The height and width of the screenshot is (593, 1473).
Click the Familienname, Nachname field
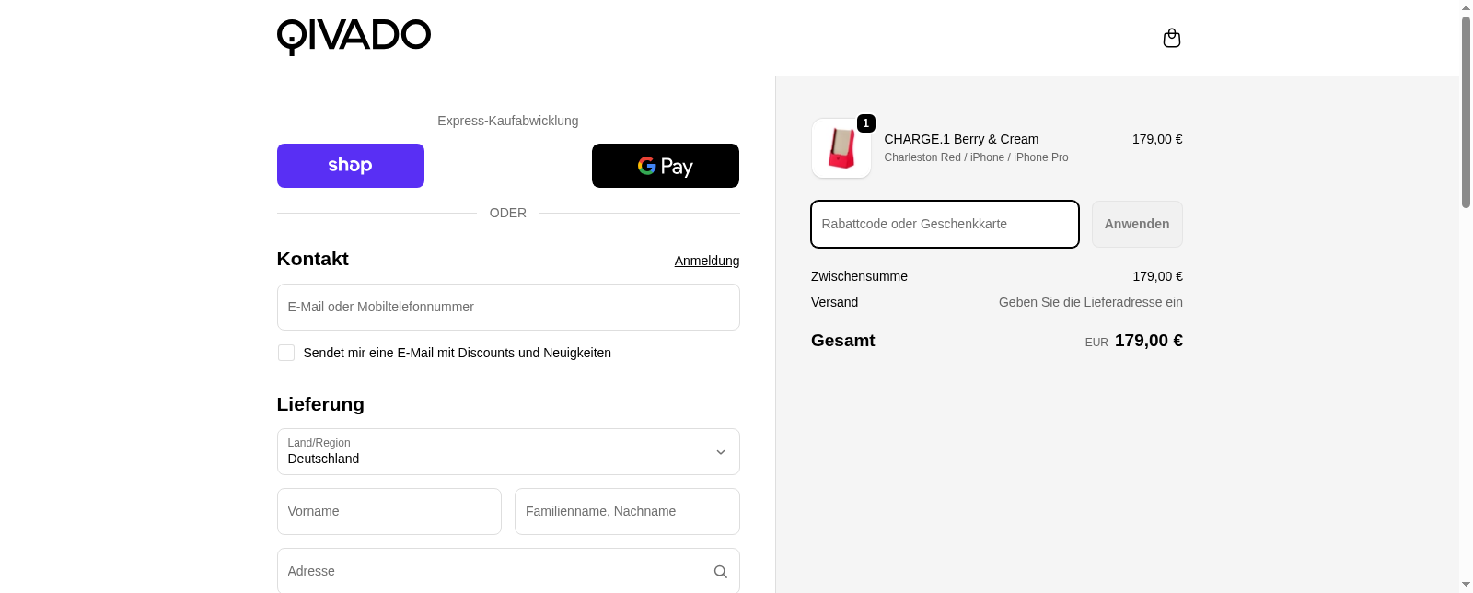pos(627,511)
